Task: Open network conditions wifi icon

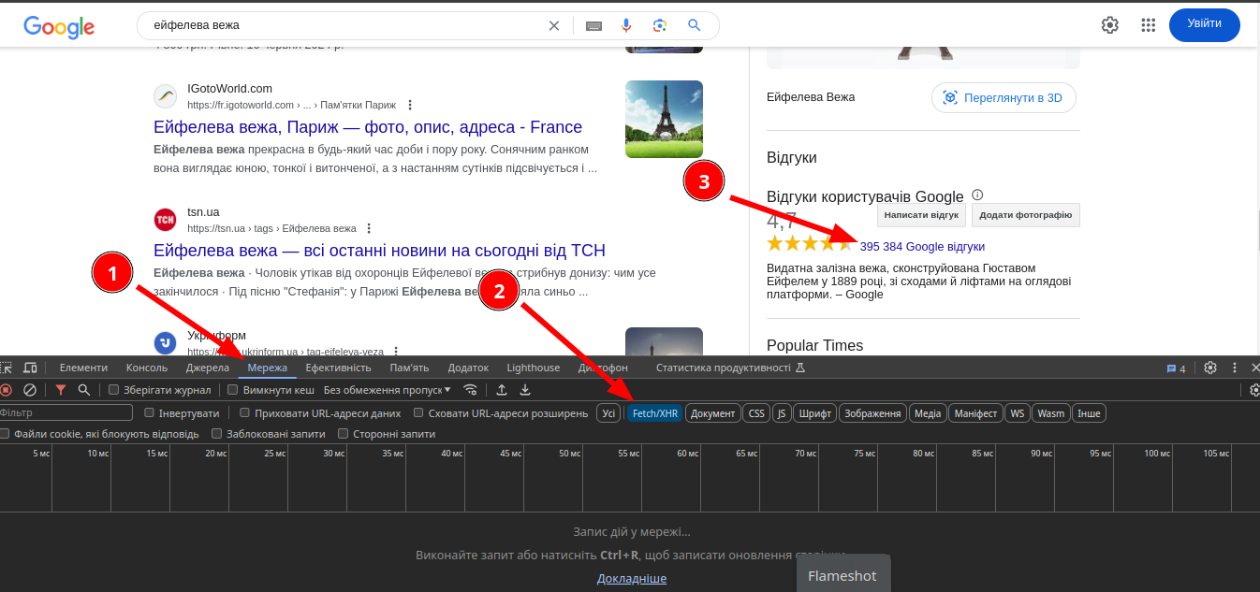Action: (471, 390)
